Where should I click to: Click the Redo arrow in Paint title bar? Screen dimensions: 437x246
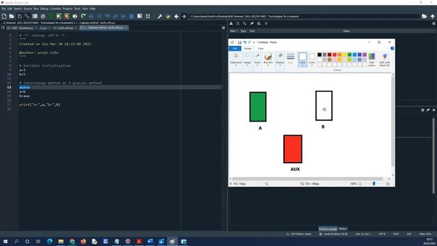[249, 42]
